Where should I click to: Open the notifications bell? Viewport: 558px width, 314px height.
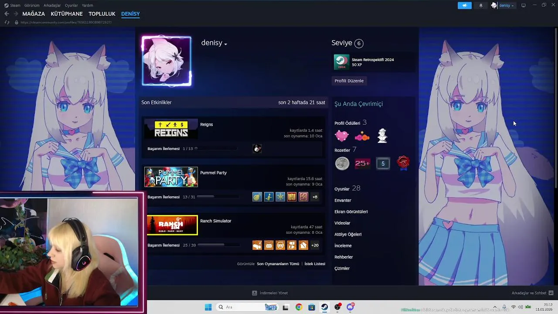pyautogui.click(x=481, y=6)
